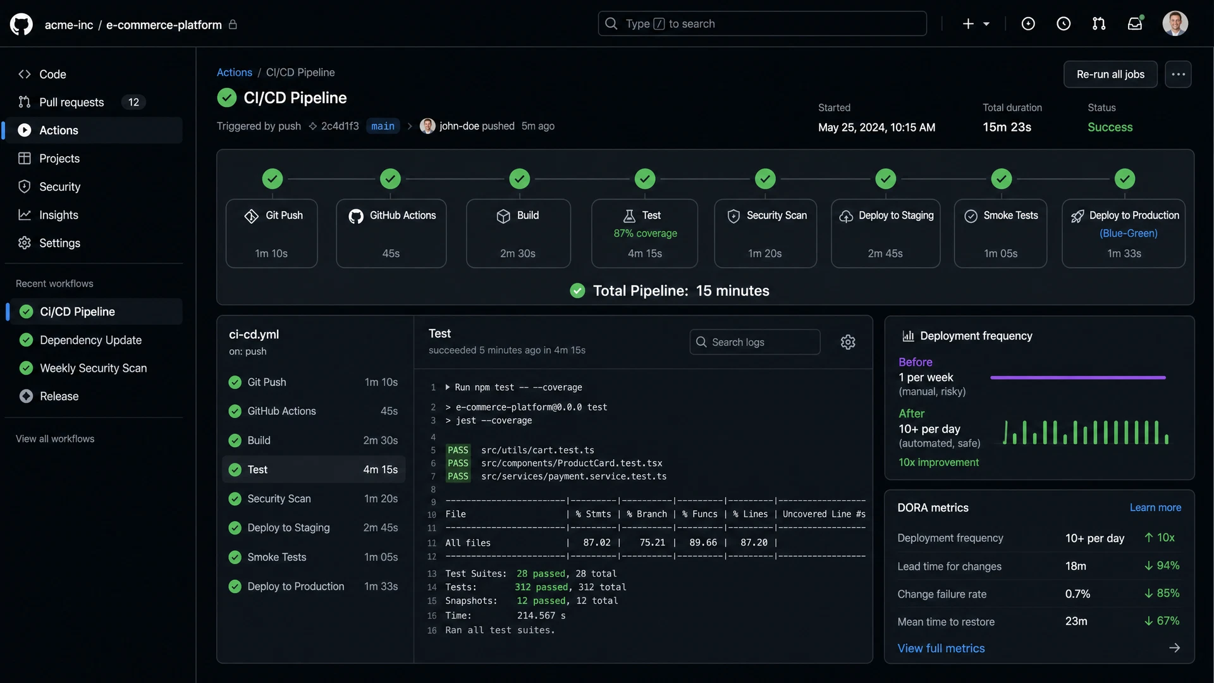Click View full metrics link
This screenshot has height=683, width=1214.
pos(941,648)
